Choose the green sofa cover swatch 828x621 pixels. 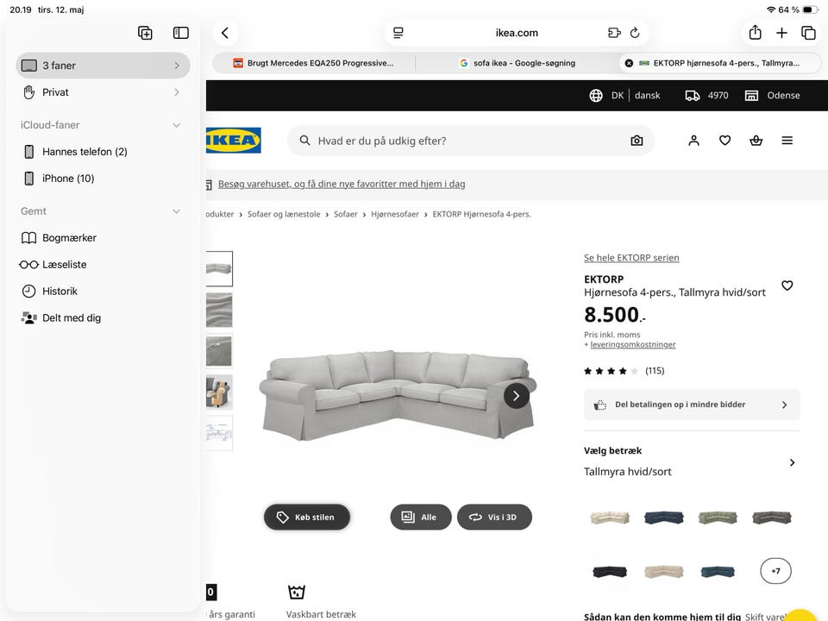pyautogui.click(x=718, y=517)
